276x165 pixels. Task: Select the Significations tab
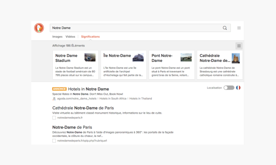(x=90, y=36)
